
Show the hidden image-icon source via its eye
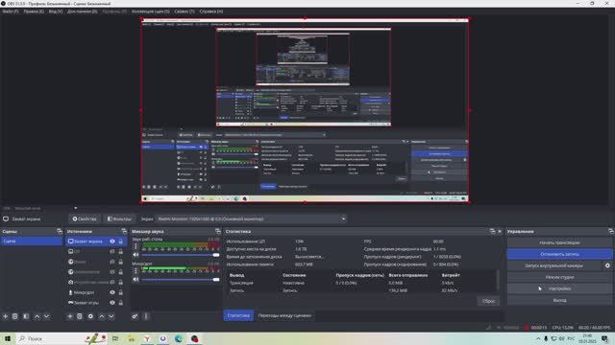112,251
